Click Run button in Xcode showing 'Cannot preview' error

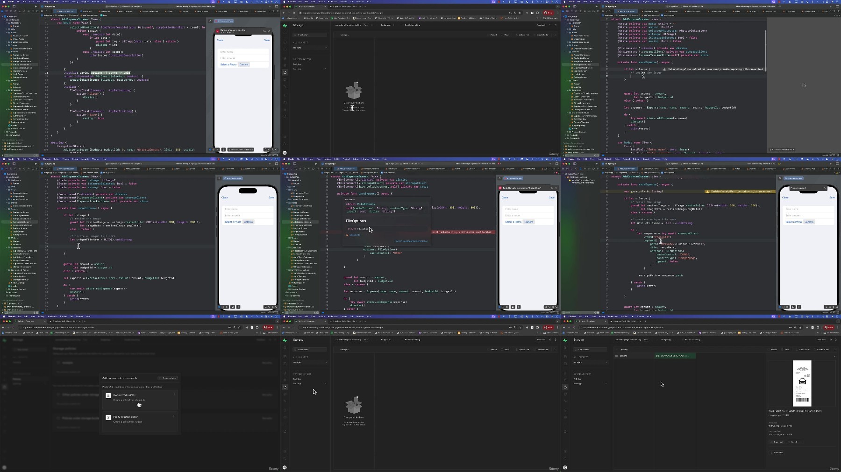click(36, 7)
